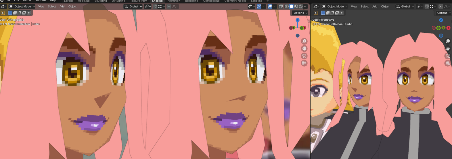Open Select menu in right viewport header
Image resolution: width=452 pixels, height=159 pixels.
pos(365,6)
